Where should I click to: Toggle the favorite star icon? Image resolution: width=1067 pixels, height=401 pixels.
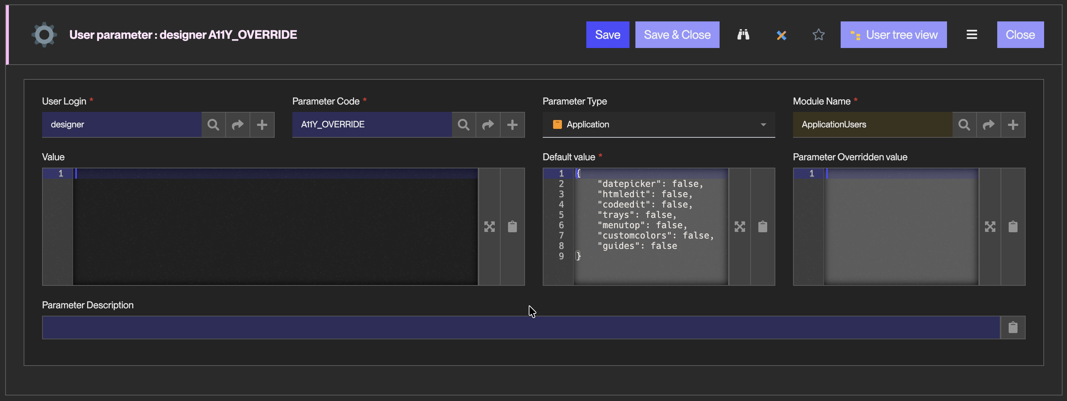tap(818, 35)
